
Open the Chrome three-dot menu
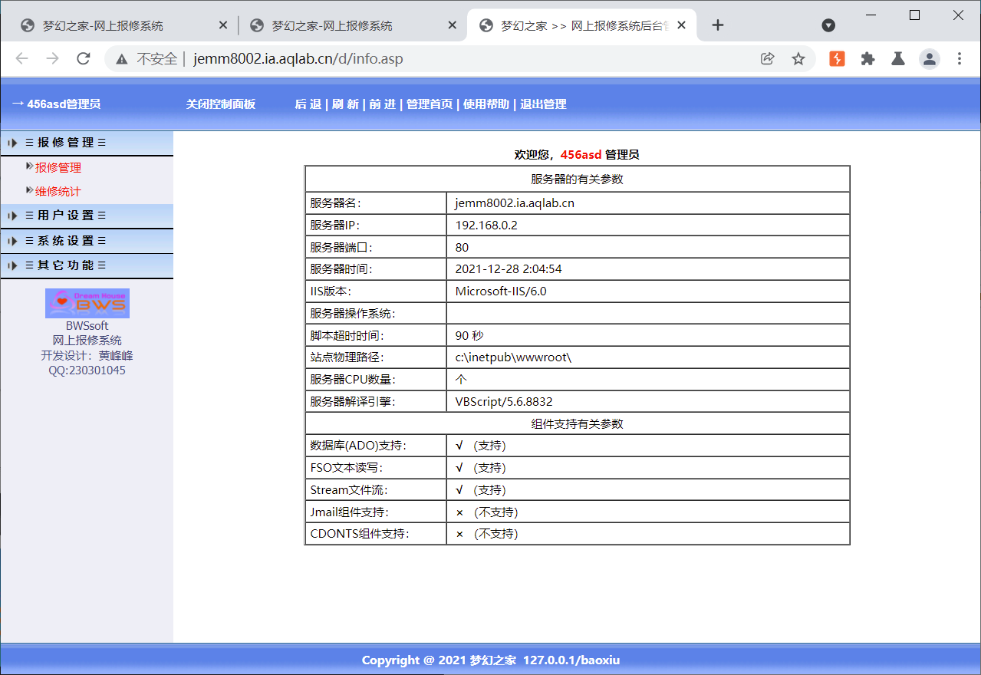pyautogui.click(x=960, y=58)
